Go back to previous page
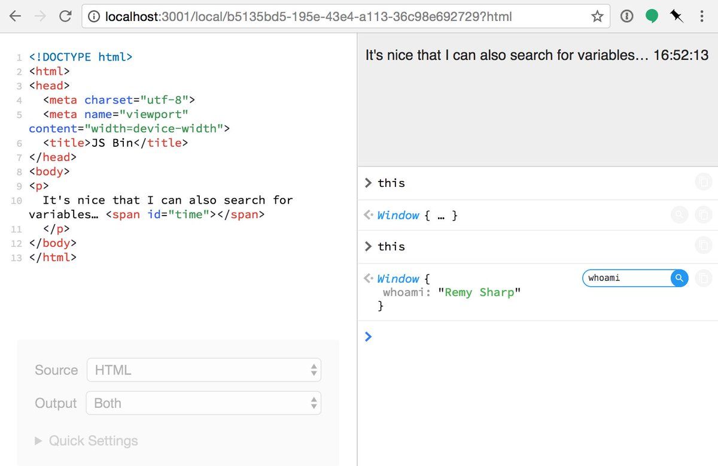The height and width of the screenshot is (466, 718). (15, 17)
